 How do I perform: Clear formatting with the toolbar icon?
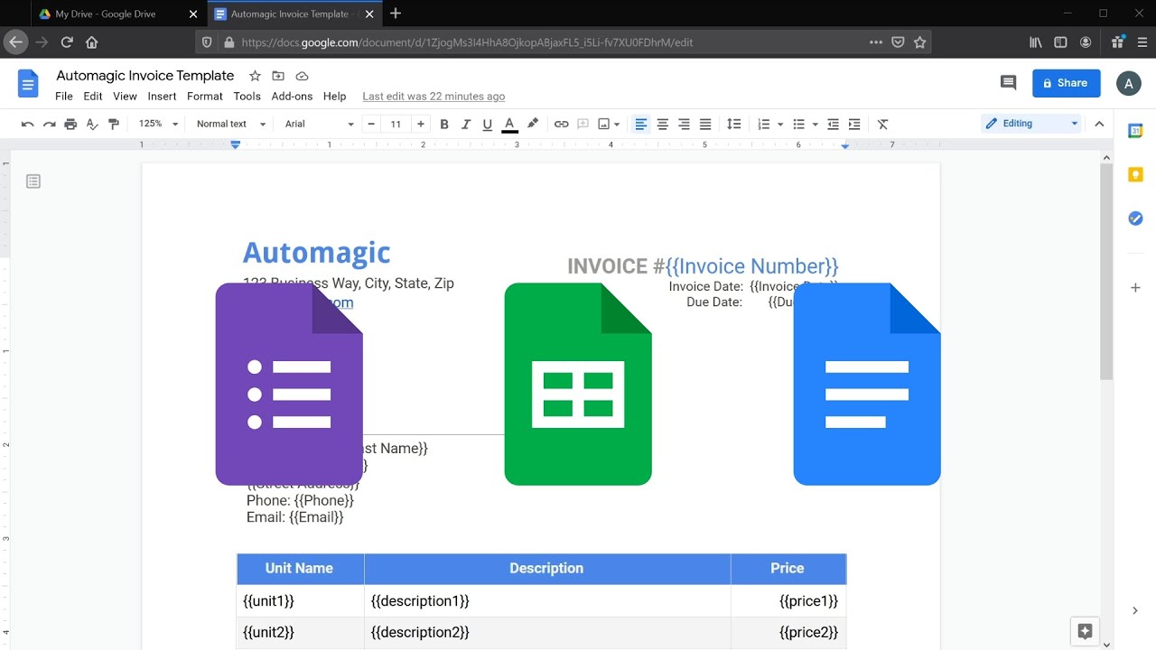[x=883, y=125]
